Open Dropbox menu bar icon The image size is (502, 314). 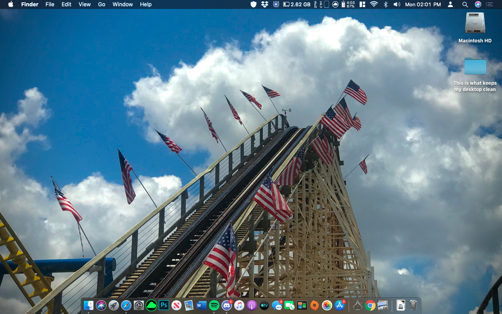(265, 4)
